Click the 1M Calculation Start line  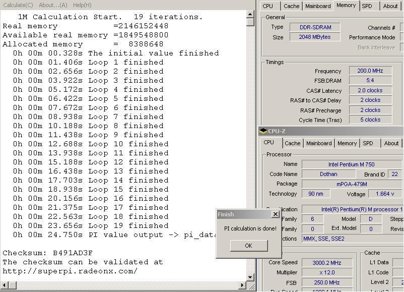110,17
